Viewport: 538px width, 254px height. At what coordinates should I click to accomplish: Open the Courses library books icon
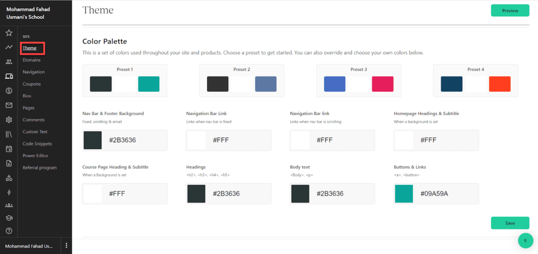tap(9, 134)
